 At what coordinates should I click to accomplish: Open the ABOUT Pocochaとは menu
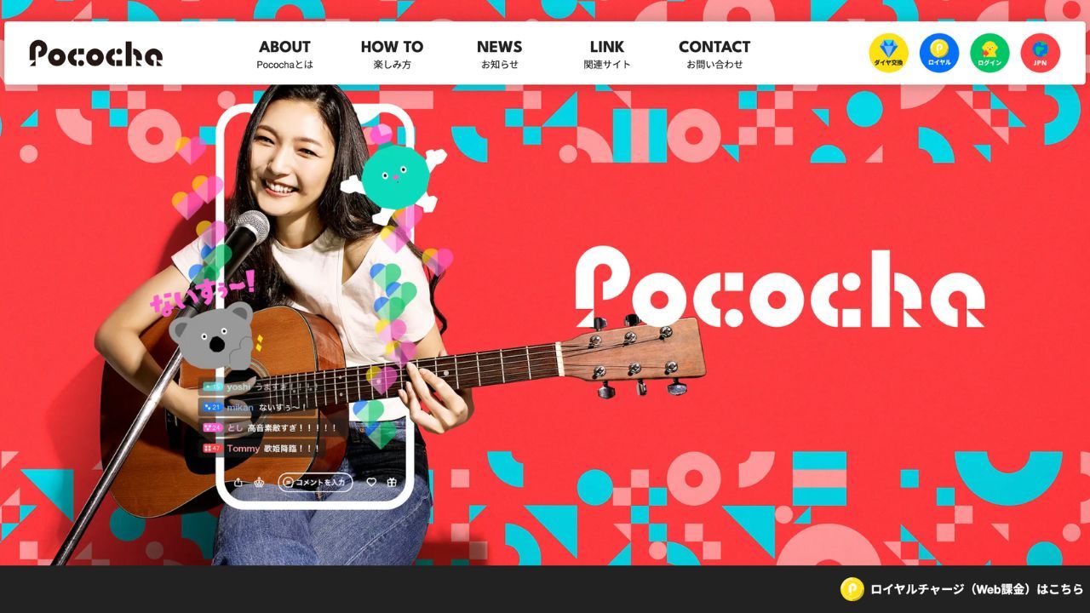[284, 54]
